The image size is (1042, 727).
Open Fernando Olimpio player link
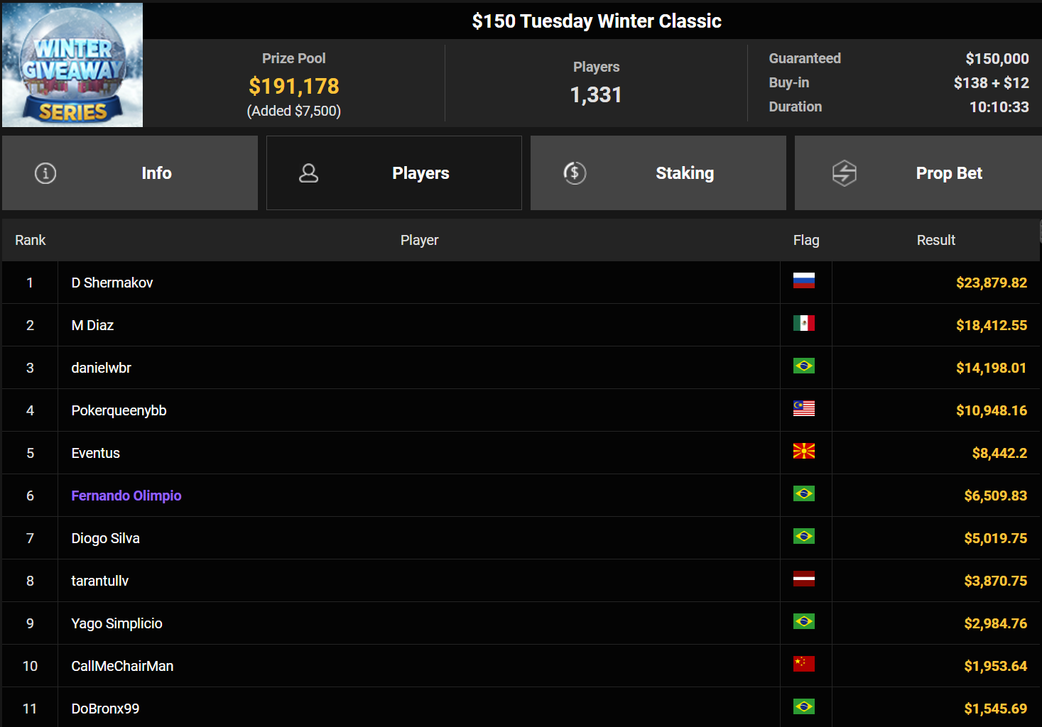tap(126, 496)
